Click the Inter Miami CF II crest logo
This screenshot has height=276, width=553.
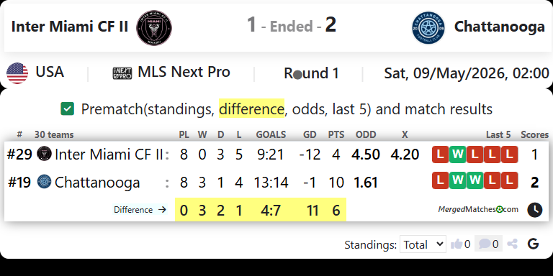(x=154, y=28)
